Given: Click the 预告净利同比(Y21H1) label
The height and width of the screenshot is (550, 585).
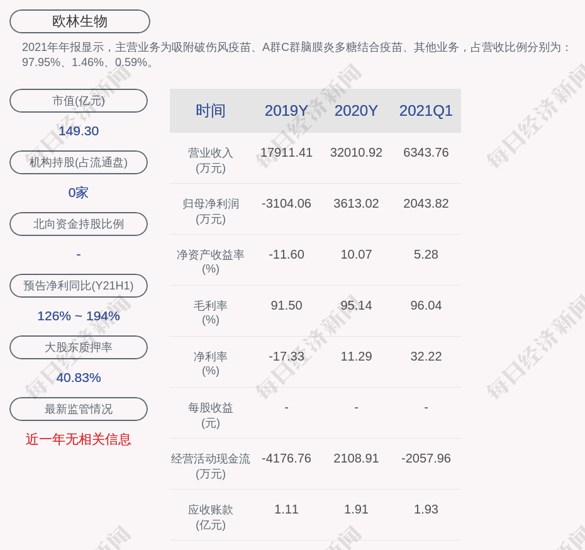Looking at the screenshot, I should (79, 286).
